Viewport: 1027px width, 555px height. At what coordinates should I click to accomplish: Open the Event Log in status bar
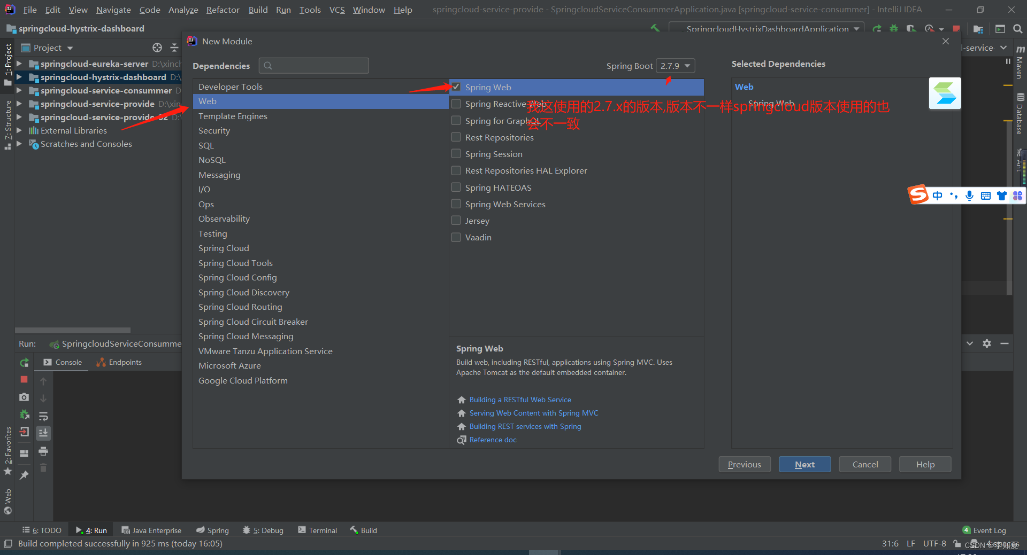coord(984,530)
